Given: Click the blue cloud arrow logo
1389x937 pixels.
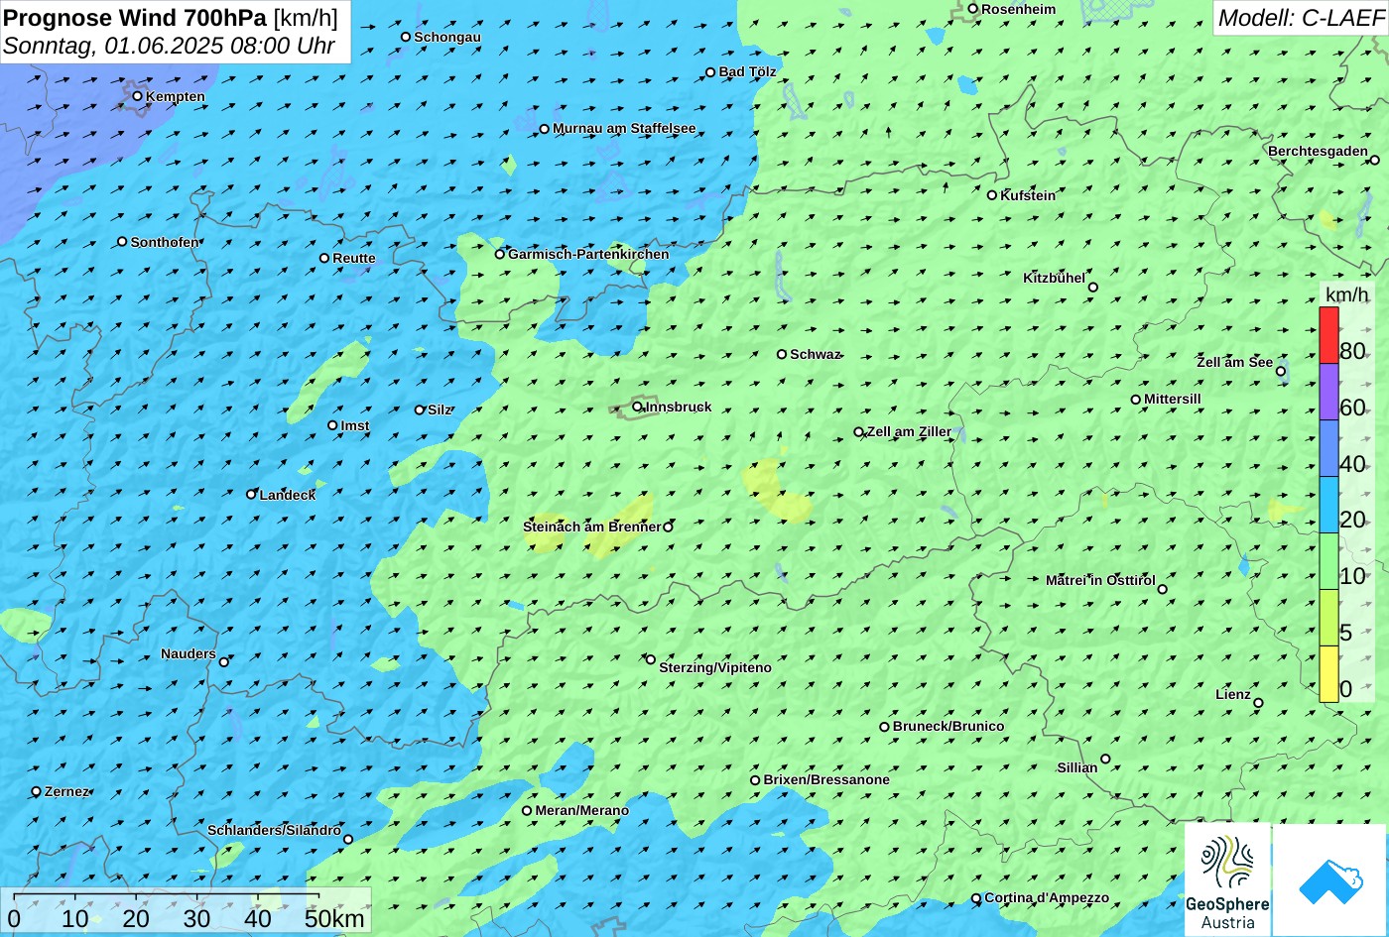Looking at the screenshot, I should [1329, 879].
